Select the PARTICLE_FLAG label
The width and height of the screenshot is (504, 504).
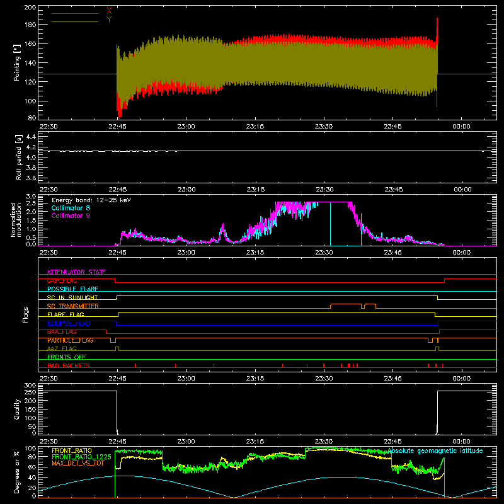coord(71,340)
